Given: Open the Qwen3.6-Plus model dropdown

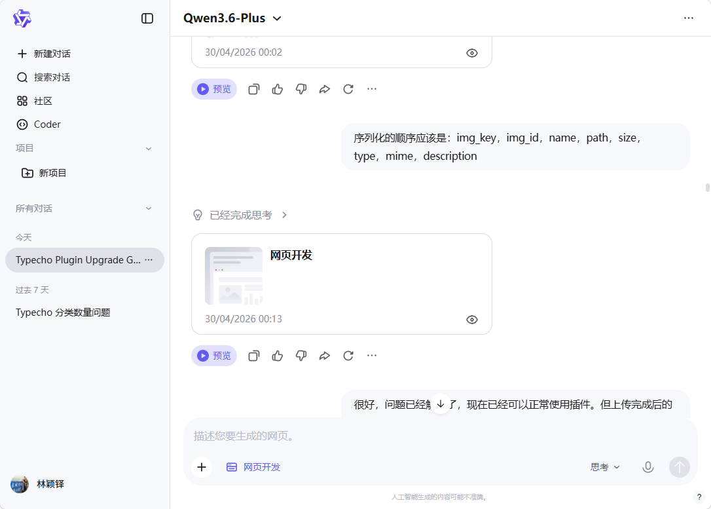Looking at the screenshot, I should point(232,18).
